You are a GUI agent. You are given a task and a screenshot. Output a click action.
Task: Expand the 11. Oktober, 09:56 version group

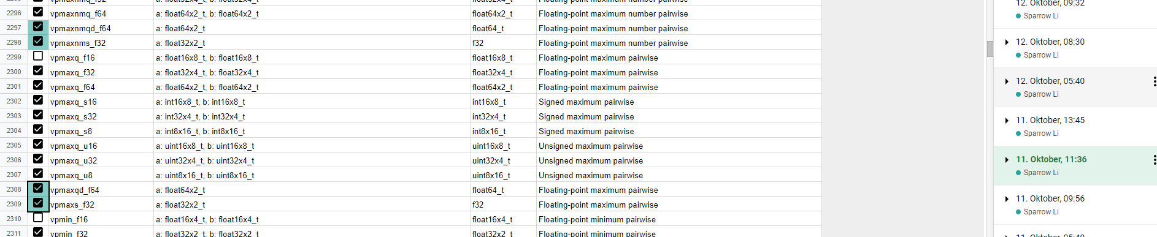coord(1007,199)
